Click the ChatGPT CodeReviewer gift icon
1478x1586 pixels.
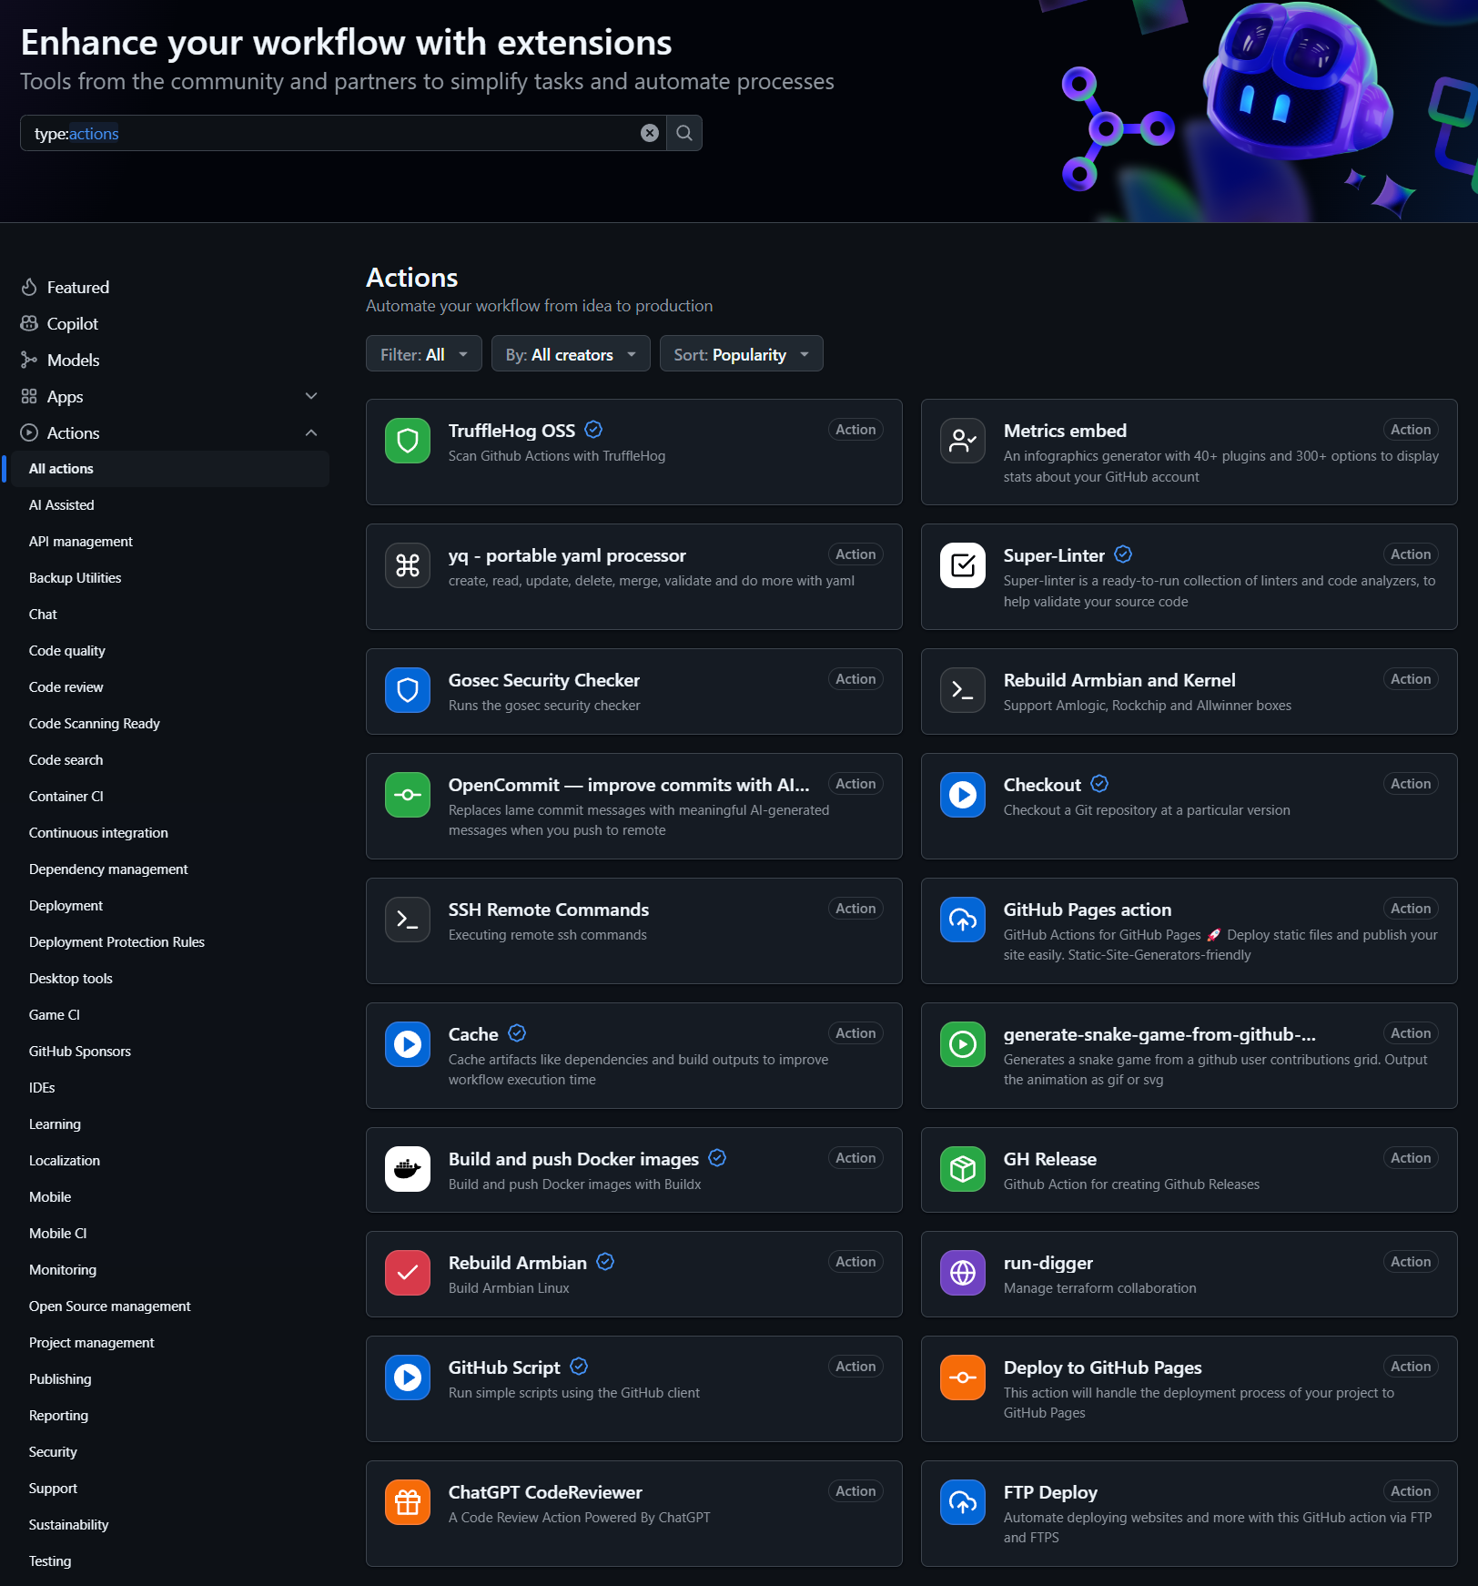click(408, 1502)
